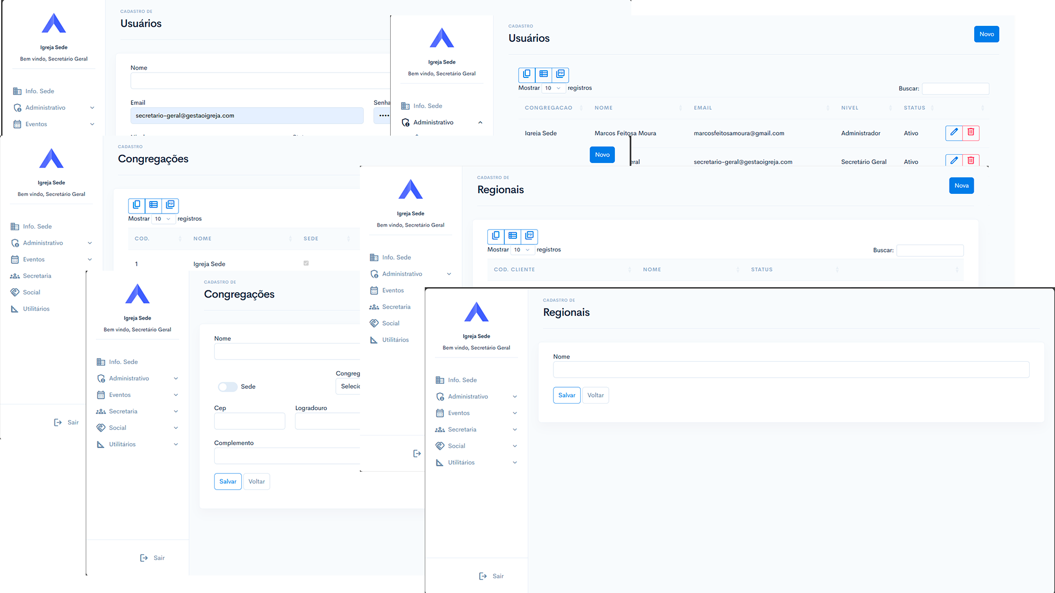Click copy icon above Usuários table

coord(526,74)
